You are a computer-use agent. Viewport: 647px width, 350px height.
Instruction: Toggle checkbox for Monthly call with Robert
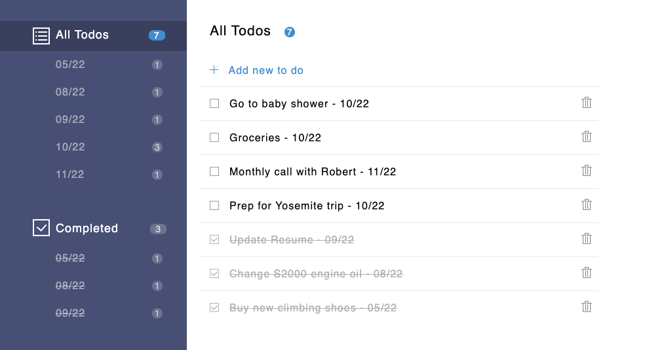click(214, 171)
